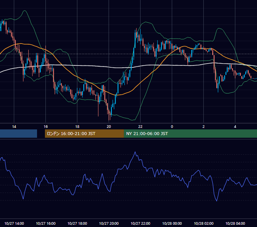Click the 0 hour label on chart axis
257x227 pixels.
pos(172,127)
